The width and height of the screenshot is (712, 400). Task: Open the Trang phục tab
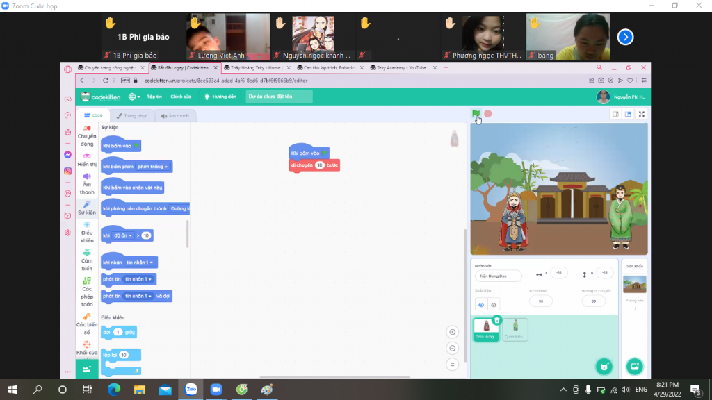[x=132, y=116]
